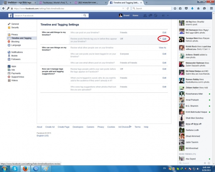Edit review tags people add setting
Screen dimensions: 215x172
coord(164,69)
